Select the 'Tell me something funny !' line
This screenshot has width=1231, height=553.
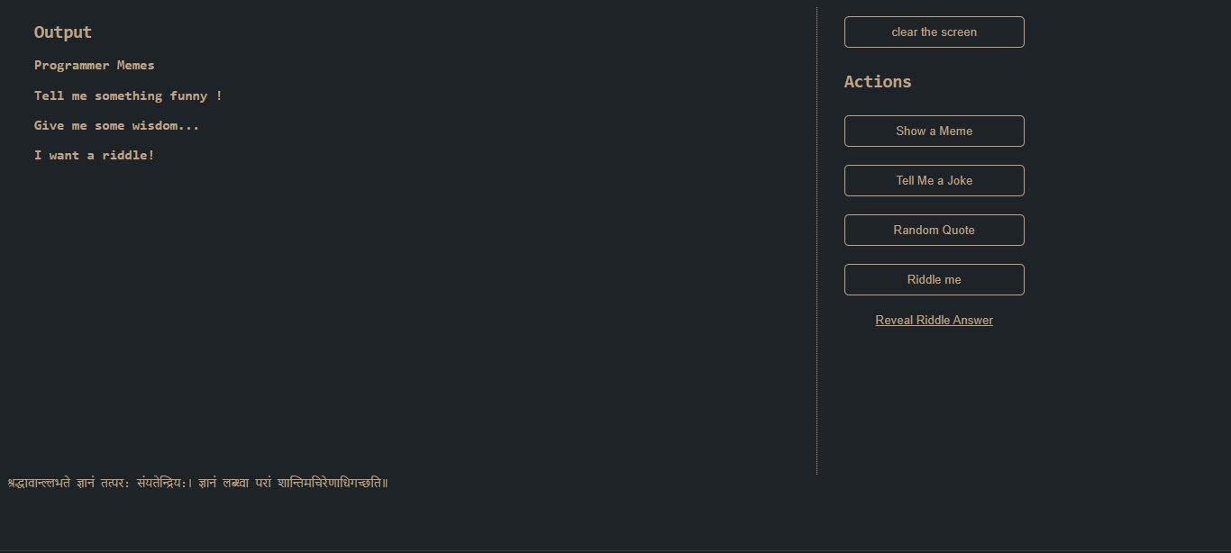(x=127, y=95)
